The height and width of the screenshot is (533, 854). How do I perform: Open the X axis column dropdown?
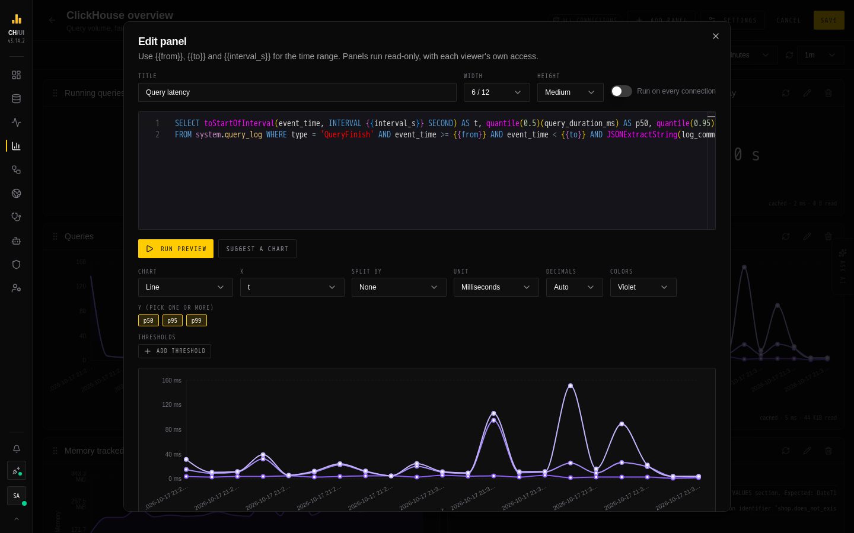(x=292, y=287)
